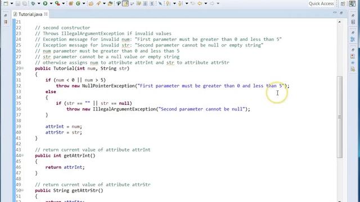Click the New file wizard icon
This screenshot has width=360, height=202.
click(6, 3)
